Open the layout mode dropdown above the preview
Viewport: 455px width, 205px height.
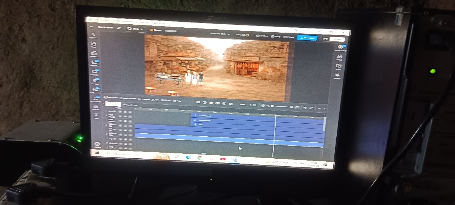tap(221, 34)
